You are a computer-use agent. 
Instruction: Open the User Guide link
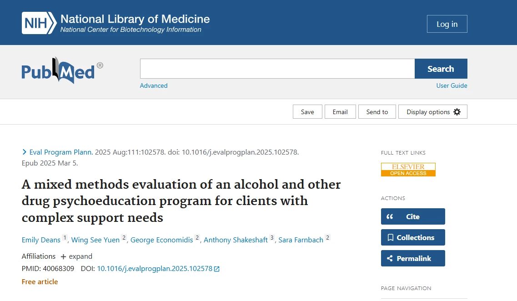(x=452, y=86)
